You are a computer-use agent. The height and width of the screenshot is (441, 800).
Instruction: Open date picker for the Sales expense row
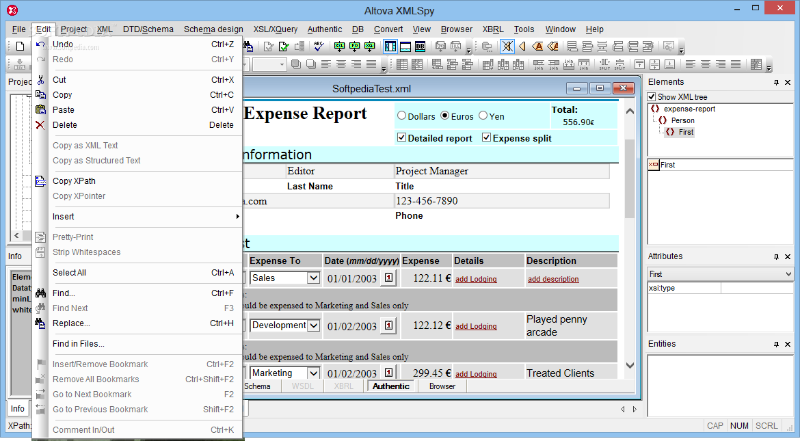[389, 278]
